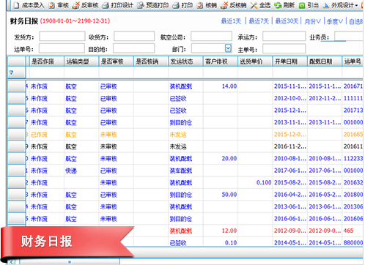Click the 成本录入 cost entry toolbar icon
This screenshot has height=265, width=365.
coord(17,5)
